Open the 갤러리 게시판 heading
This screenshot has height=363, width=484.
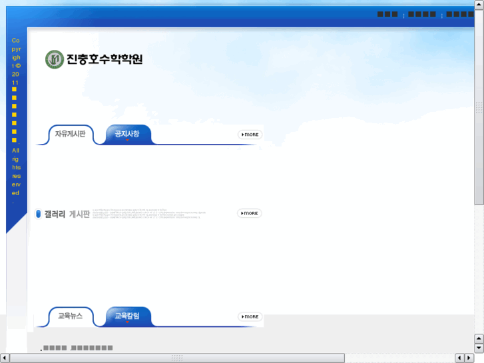click(x=67, y=214)
